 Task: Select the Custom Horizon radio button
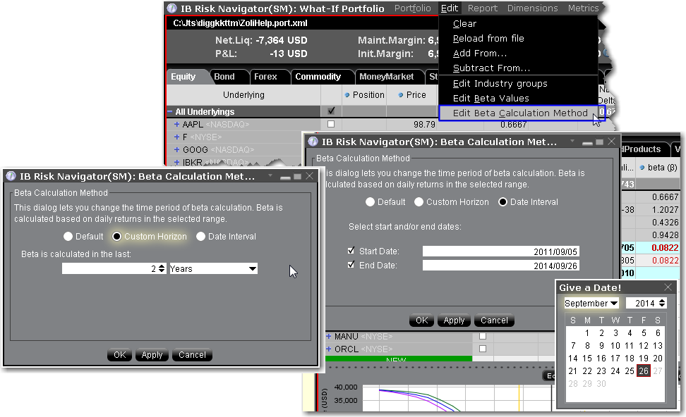point(117,237)
